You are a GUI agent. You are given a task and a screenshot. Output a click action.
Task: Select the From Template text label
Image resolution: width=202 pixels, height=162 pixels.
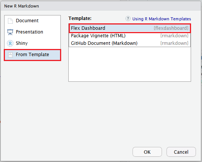coord(32,55)
